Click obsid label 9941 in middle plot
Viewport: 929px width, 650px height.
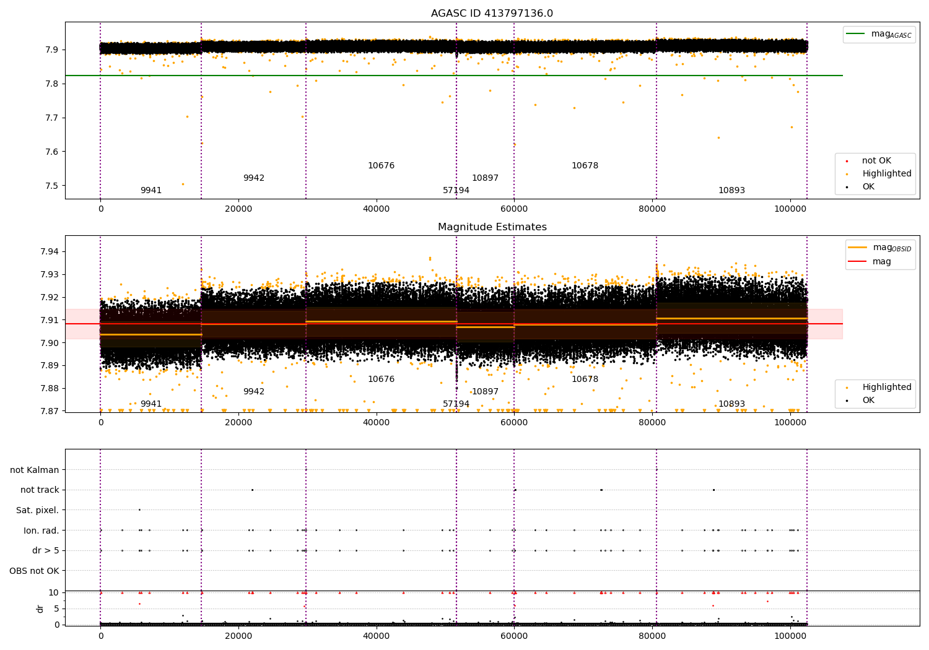(151, 404)
